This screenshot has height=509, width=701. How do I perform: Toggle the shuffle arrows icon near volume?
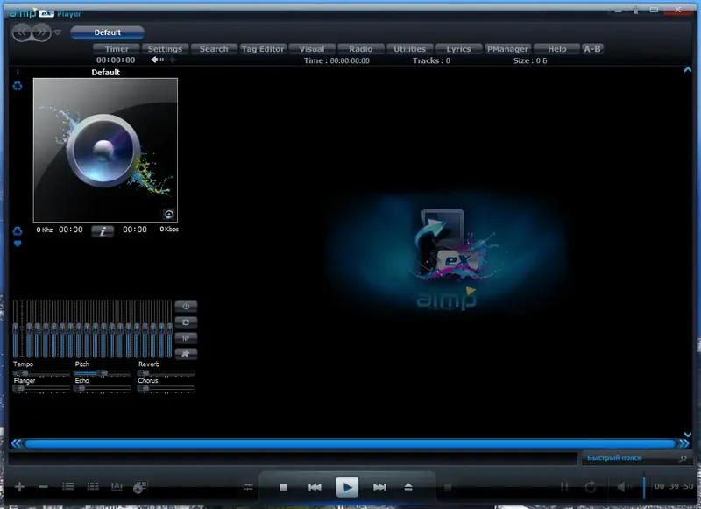pyautogui.click(x=564, y=486)
